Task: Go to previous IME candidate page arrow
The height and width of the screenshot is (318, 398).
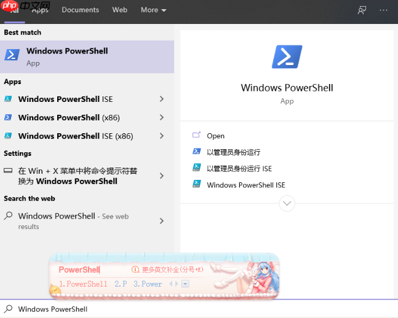Action: pos(171,284)
